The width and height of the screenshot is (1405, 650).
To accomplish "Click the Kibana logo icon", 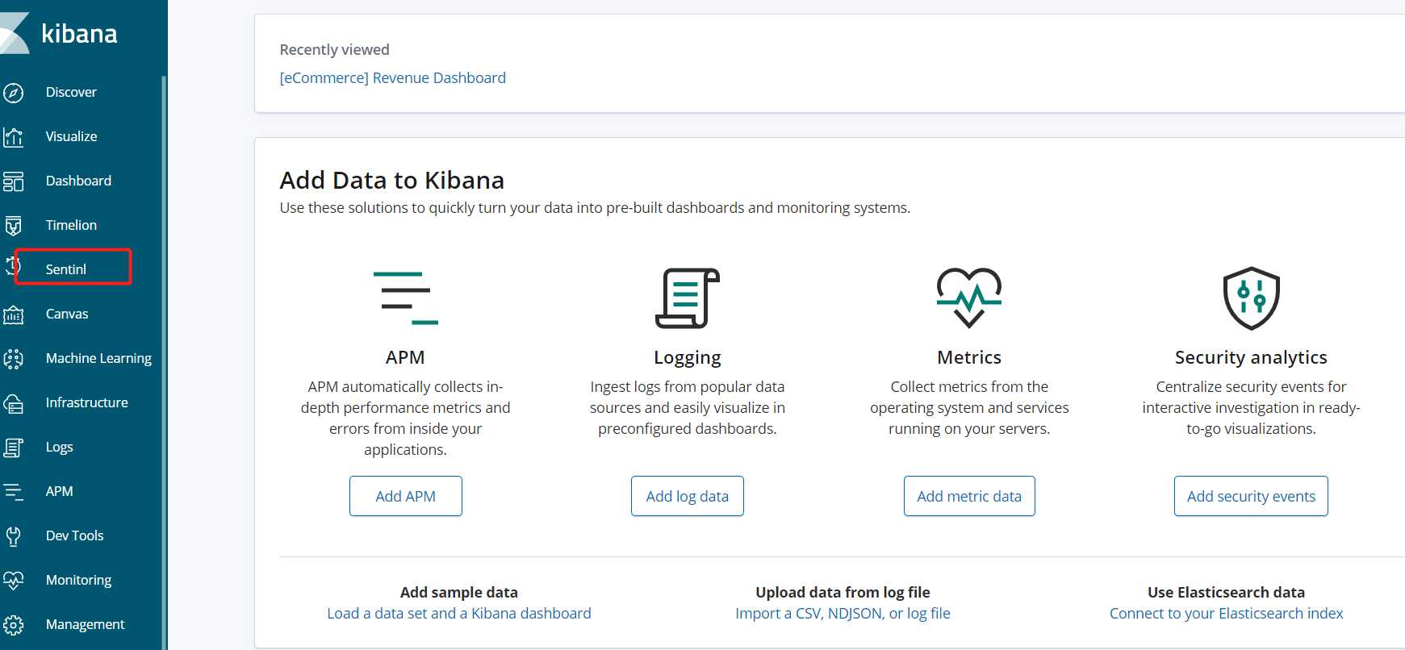I will coord(15,33).
